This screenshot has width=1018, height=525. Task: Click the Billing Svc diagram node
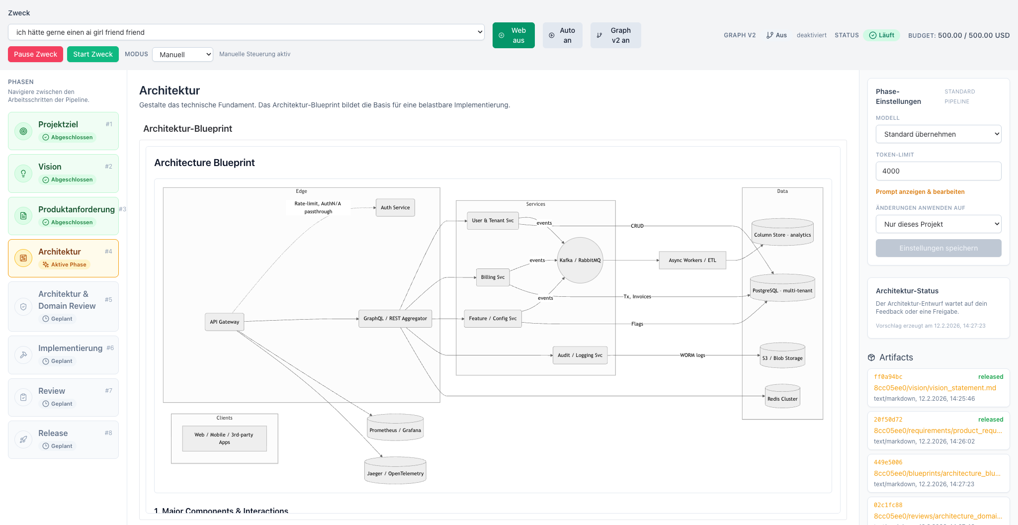[x=493, y=277]
